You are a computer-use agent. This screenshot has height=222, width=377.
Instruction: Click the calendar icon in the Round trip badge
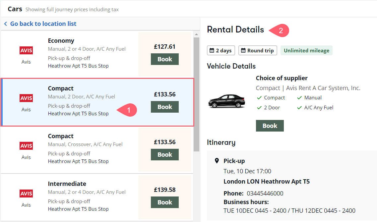point(243,50)
